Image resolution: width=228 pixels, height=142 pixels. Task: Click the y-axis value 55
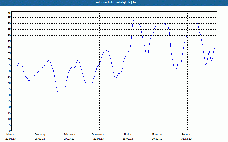pyautogui.click(x=9, y=65)
